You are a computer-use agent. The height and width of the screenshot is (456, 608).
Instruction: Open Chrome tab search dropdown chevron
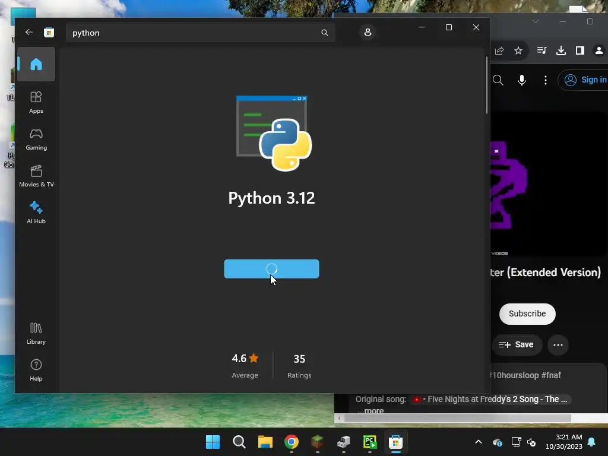536,21
